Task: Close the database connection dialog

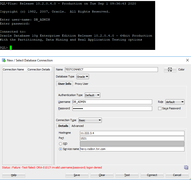Action: pos(187,60)
